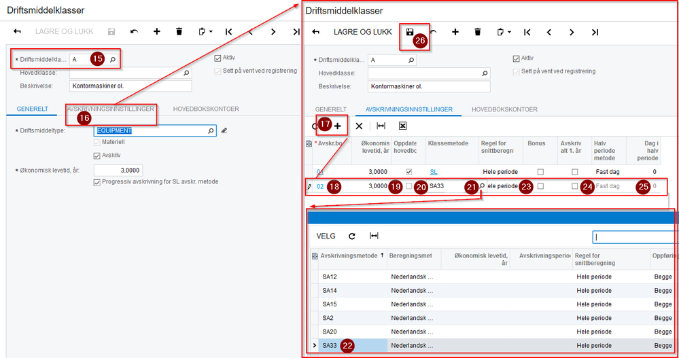The width and height of the screenshot is (679, 358).
Task: Toggle Aktiv checkbox in right window
Action: [x=516, y=58]
